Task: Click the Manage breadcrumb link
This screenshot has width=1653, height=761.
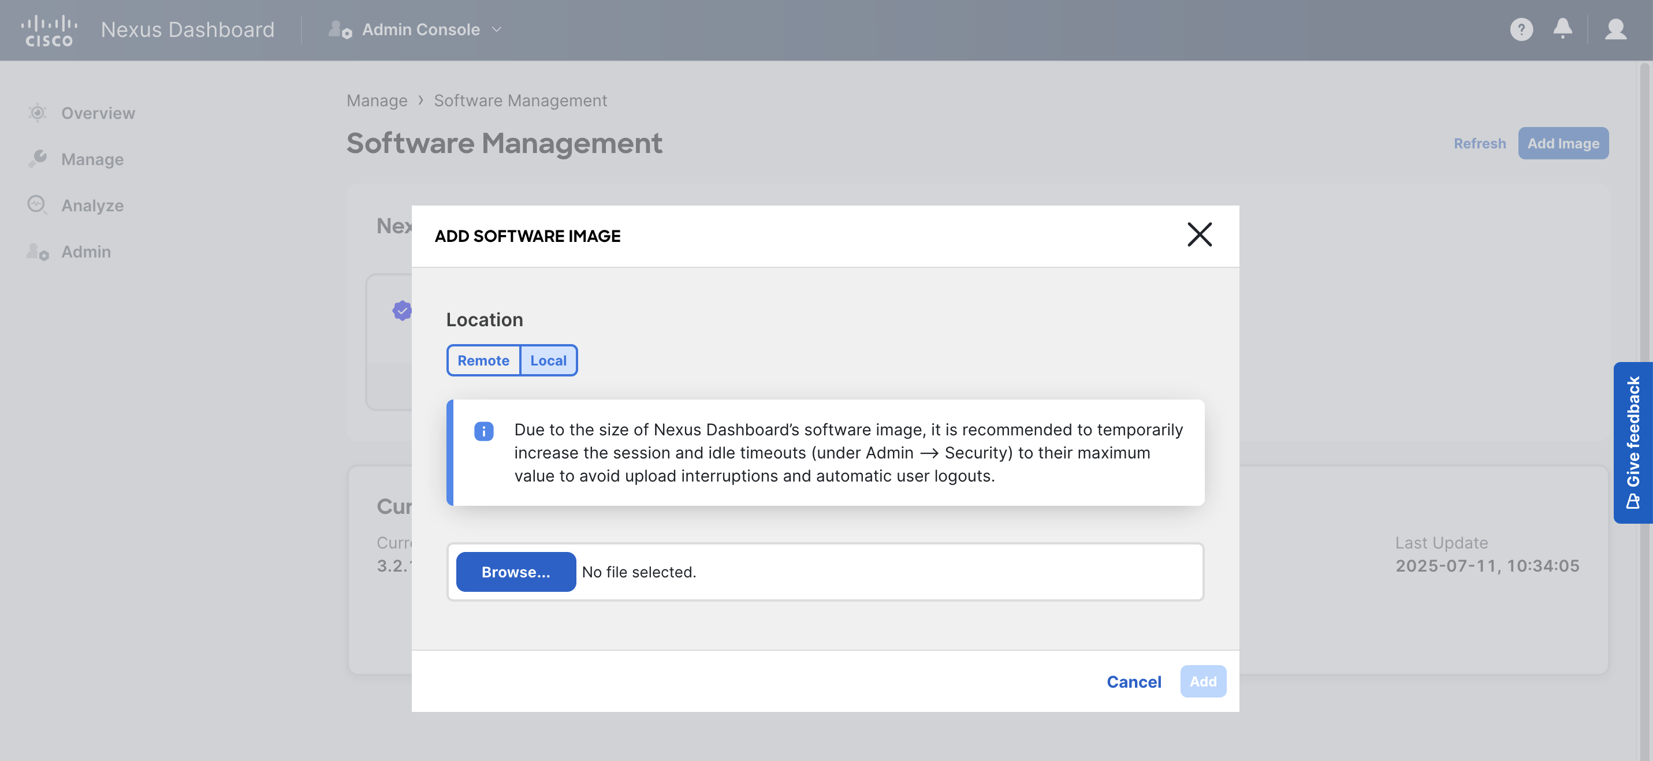Action: (377, 100)
